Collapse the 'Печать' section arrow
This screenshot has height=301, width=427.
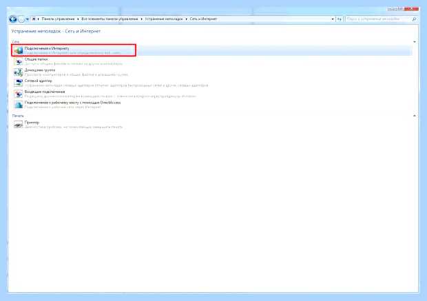click(415, 116)
